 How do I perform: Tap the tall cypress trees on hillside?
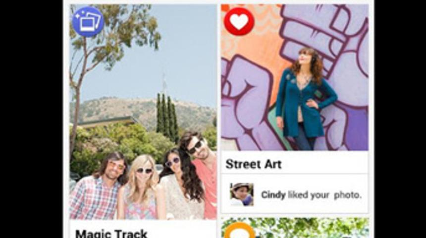point(167,117)
